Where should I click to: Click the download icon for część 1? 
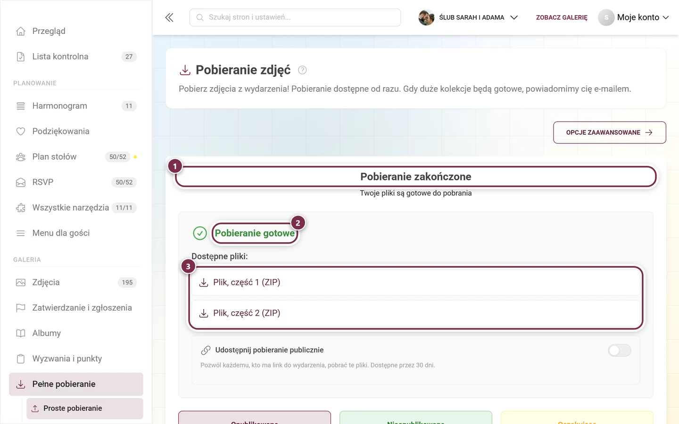point(204,283)
